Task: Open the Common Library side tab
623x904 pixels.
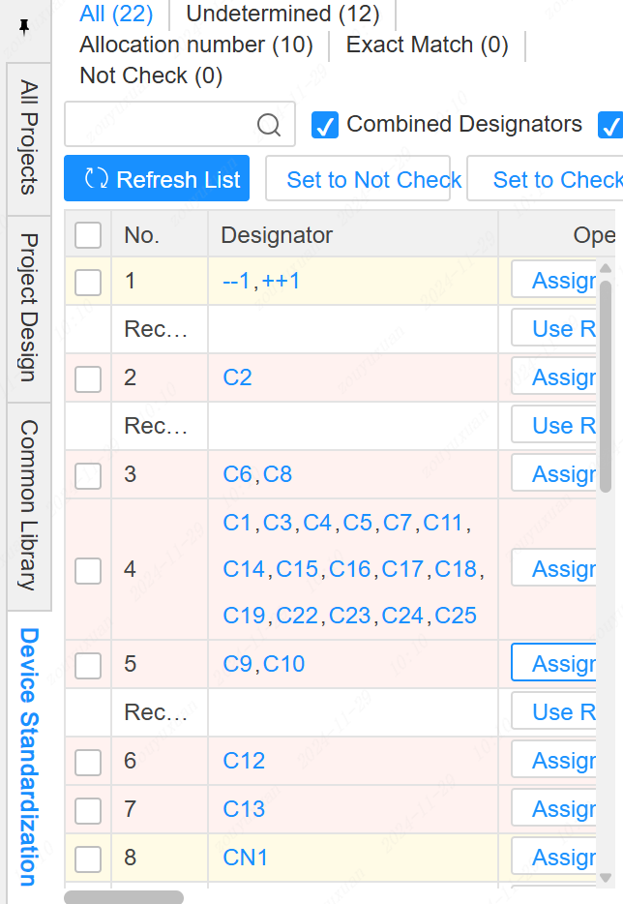Action: click(29, 504)
